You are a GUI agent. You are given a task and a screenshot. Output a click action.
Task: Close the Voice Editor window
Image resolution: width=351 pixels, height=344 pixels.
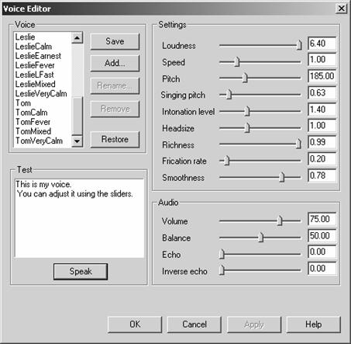[x=341, y=9]
